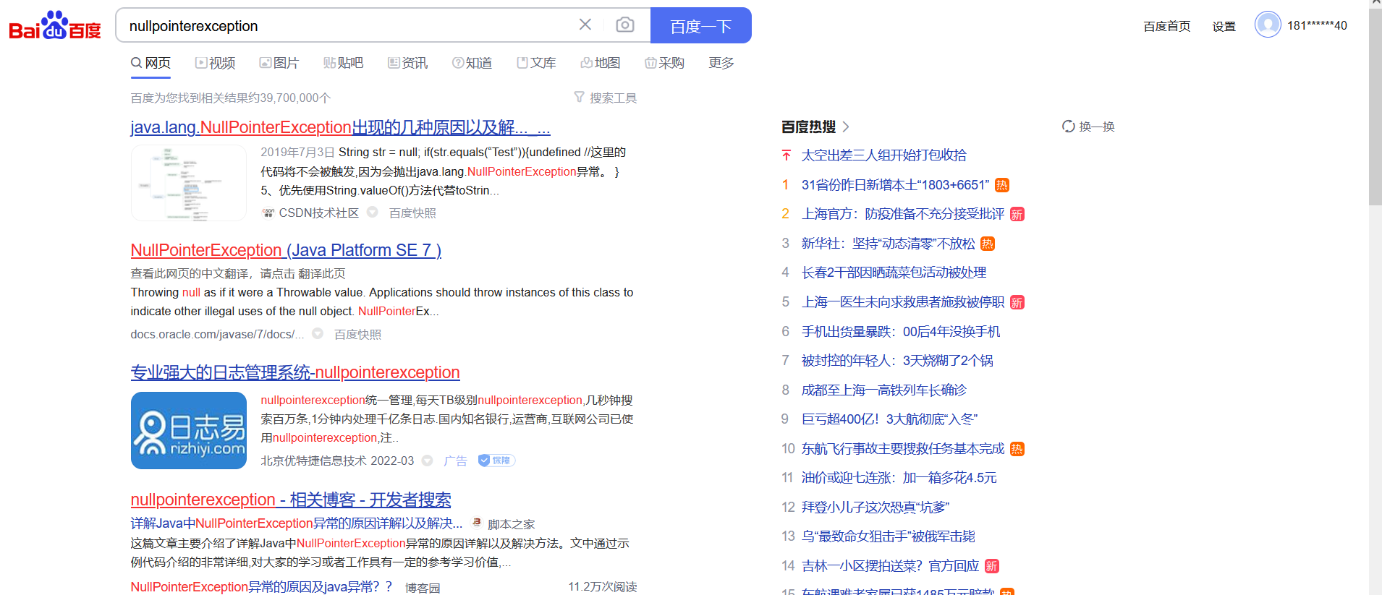Open 详解Java中NullPointerException异常 article link

[x=297, y=523]
